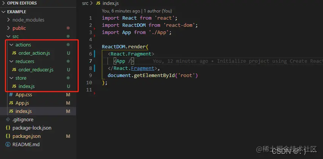Click the git icon of .gitignore
This screenshot has width=323, height=159.
click(x=8, y=120)
